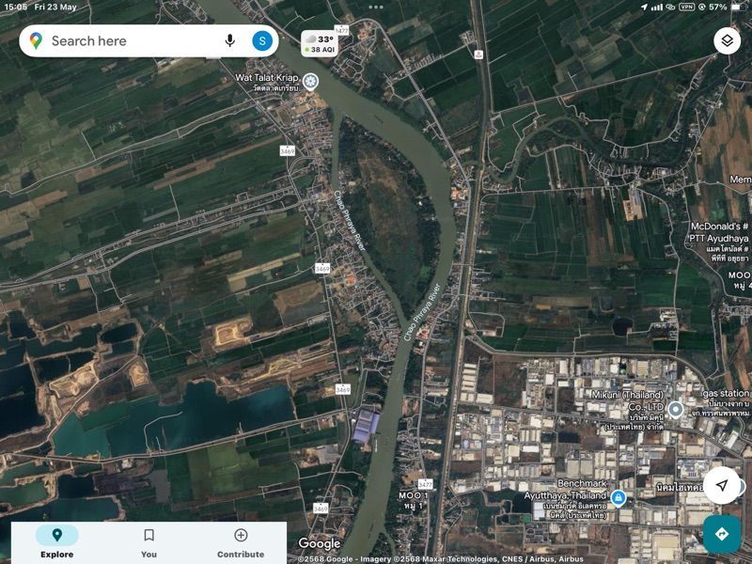
Task: Select the Benchmark Ayutthaya marker
Action: tap(618, 497)
